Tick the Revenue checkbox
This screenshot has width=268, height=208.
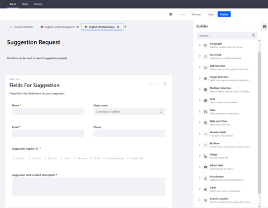(x=75, y=158)
